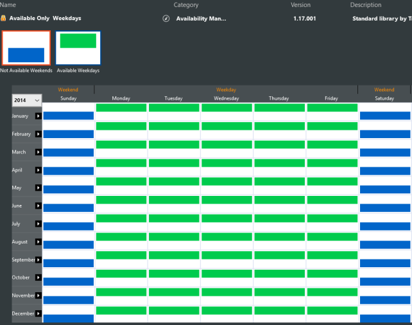This screenshot has width=412, height=325.
Task: Expand the March row arrow
Action: 39,152
